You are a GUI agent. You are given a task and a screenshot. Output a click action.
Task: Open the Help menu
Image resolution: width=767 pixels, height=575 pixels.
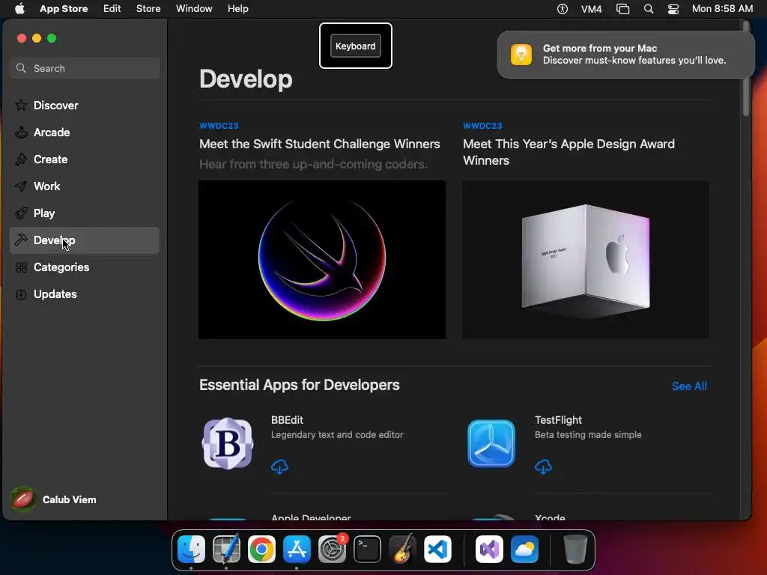point(237,9)
